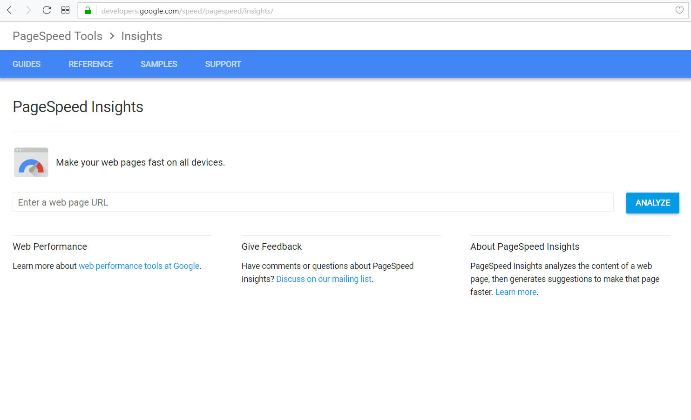Open the Discuss on our mailing list link

tap(324, 279)
